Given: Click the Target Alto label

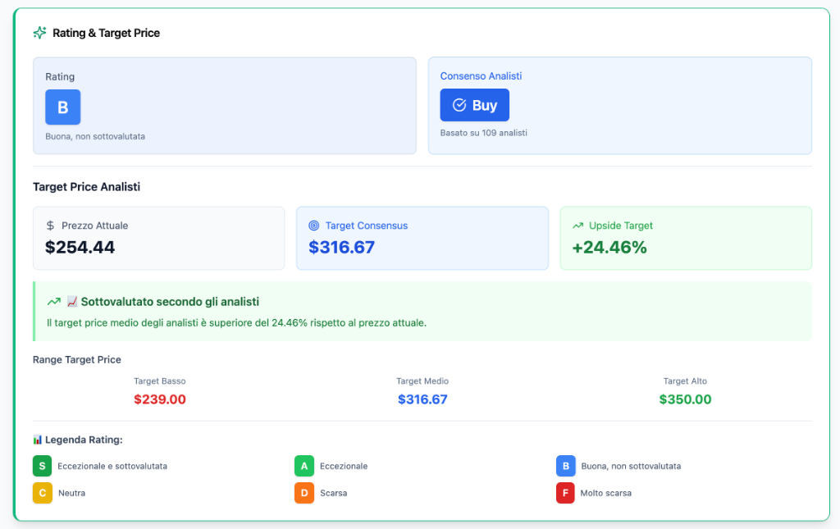Looking at the screenshot, I should [x=685, y=381].
